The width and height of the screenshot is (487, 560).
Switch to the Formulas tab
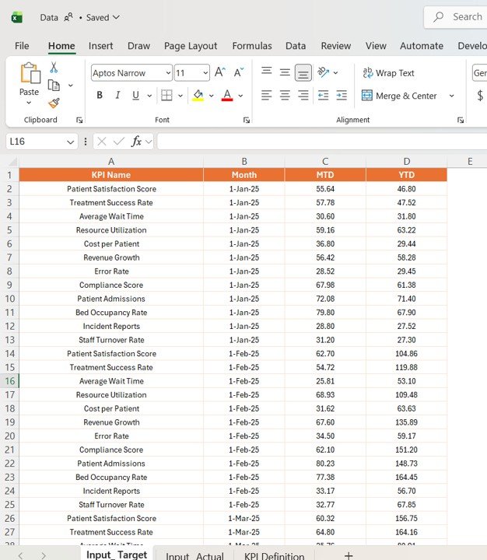click(252, 46)
